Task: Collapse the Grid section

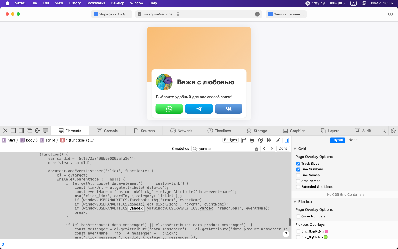Action: point(295,149)
